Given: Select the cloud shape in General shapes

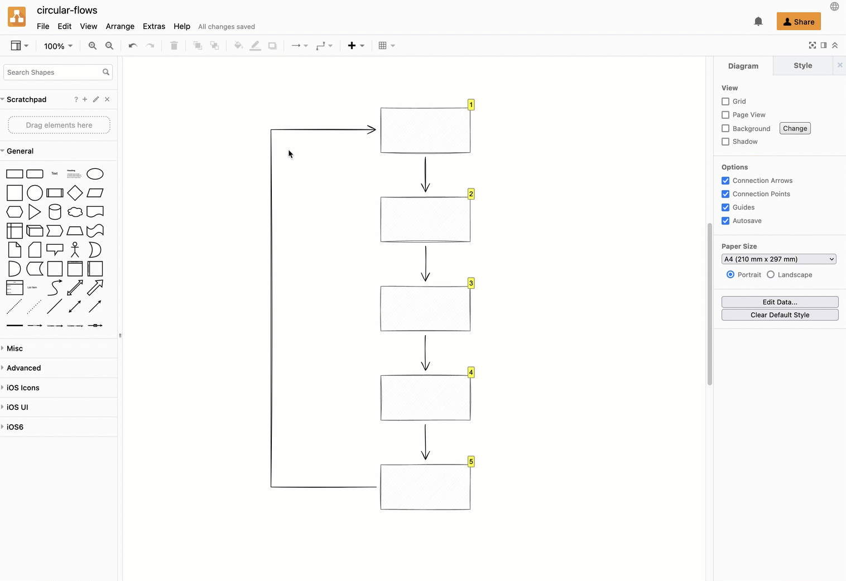Looking at the screenshot, I should pos(75,212).
